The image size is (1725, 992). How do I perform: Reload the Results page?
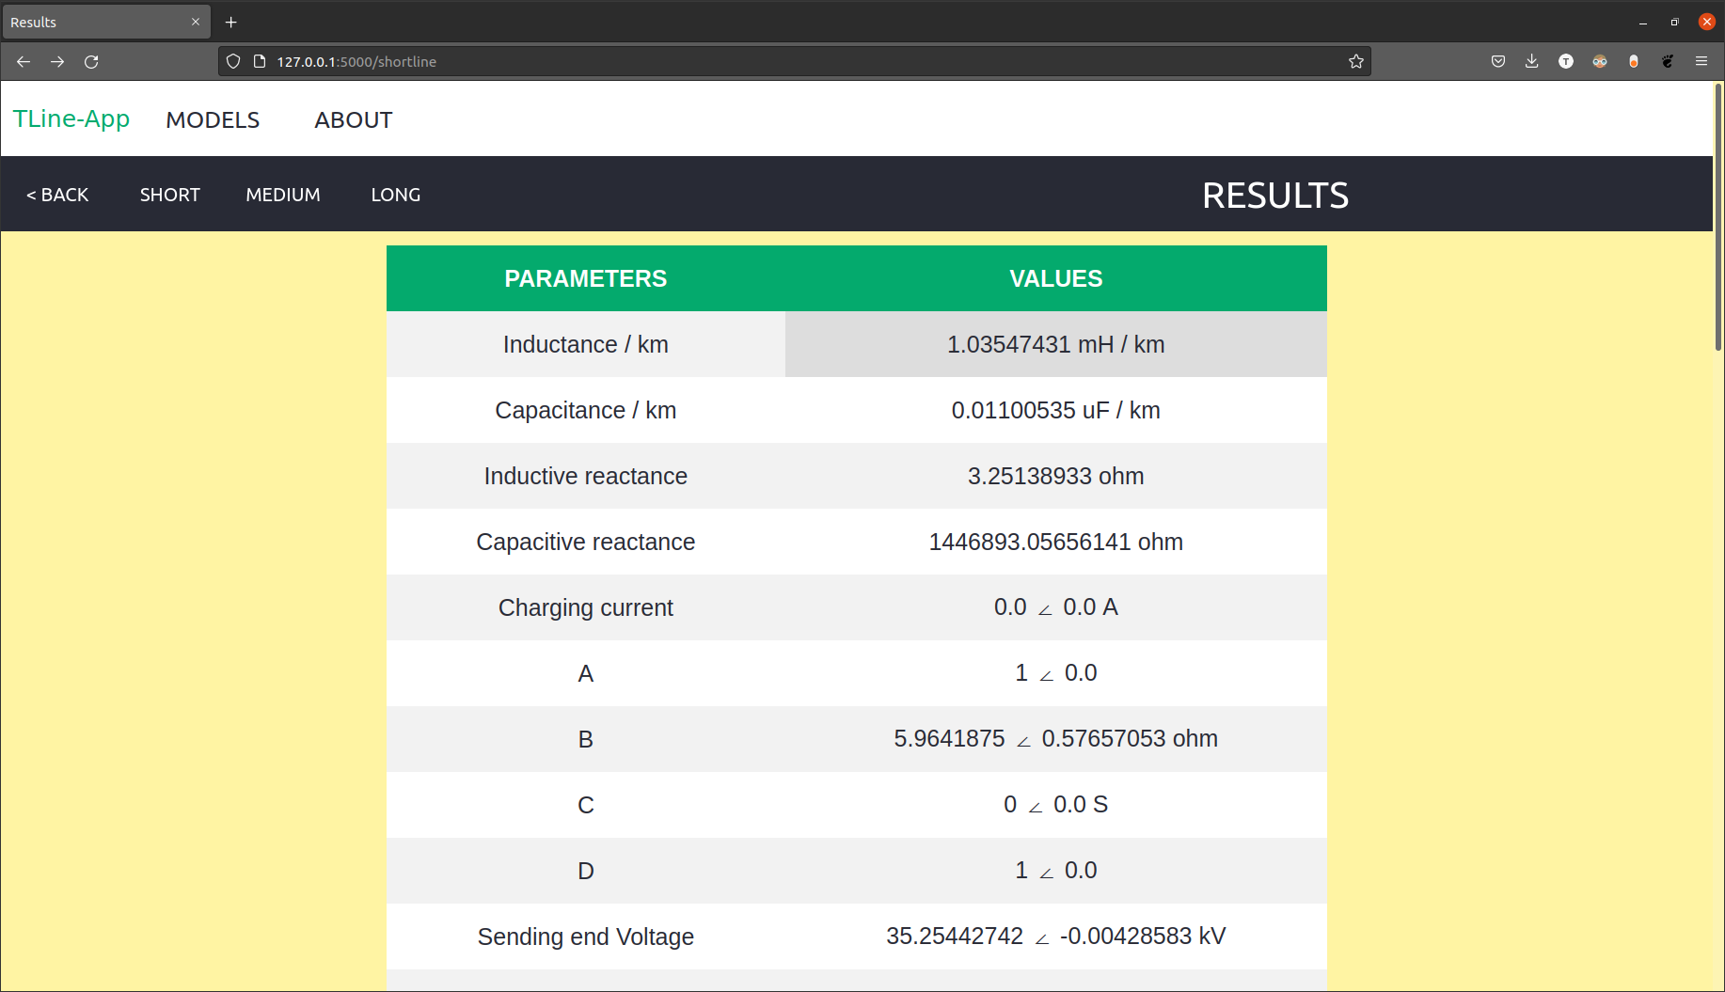click(x=91, y=61)
